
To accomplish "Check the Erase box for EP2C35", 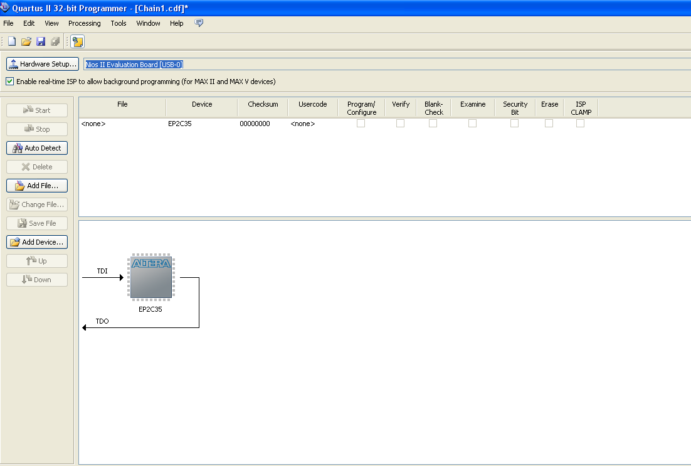I will 549,124.
